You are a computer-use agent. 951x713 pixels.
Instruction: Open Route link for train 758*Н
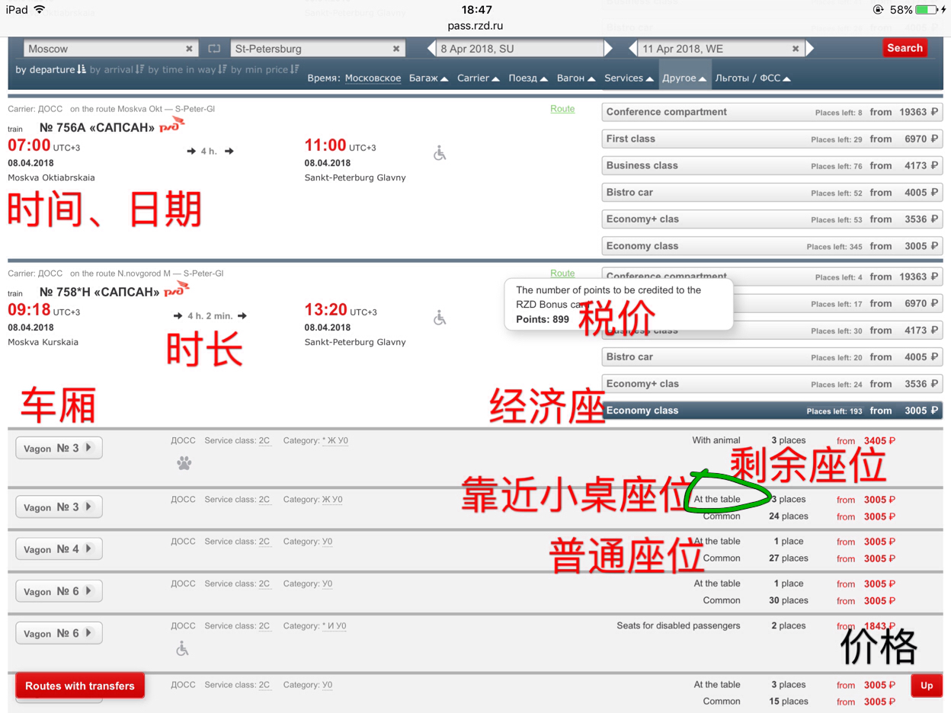point(562,273)
